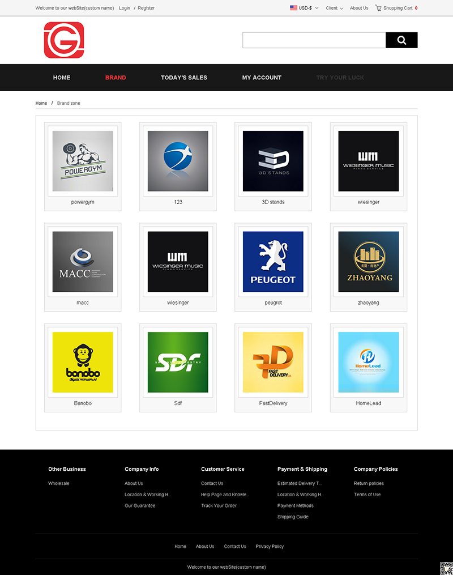
Task: Open Privacy Policy footer link
Action: (x=270, y=547)
